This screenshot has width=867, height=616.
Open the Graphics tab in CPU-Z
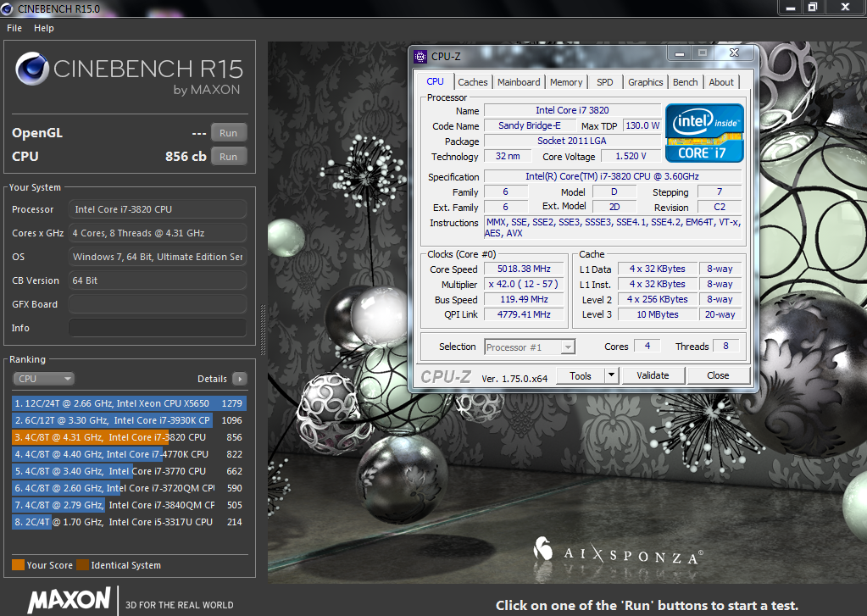pos(645,82)
